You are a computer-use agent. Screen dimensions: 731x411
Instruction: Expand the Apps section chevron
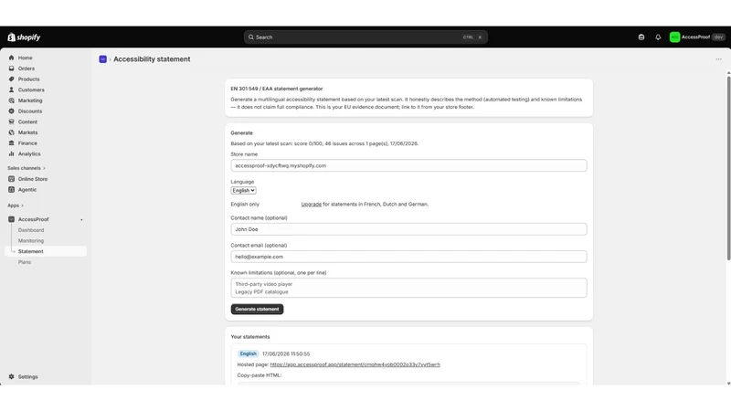tap(22, 205)
